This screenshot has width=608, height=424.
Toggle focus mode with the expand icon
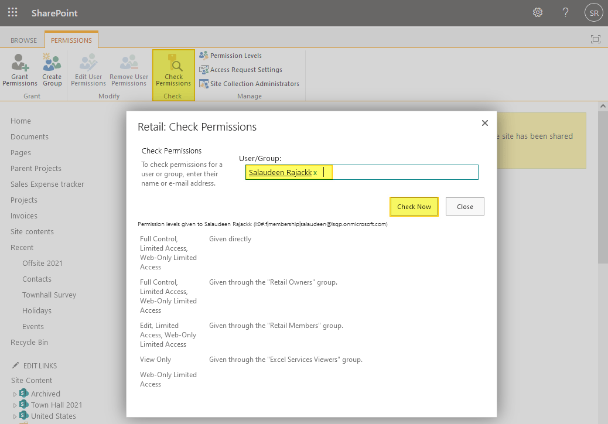[595, 39]
